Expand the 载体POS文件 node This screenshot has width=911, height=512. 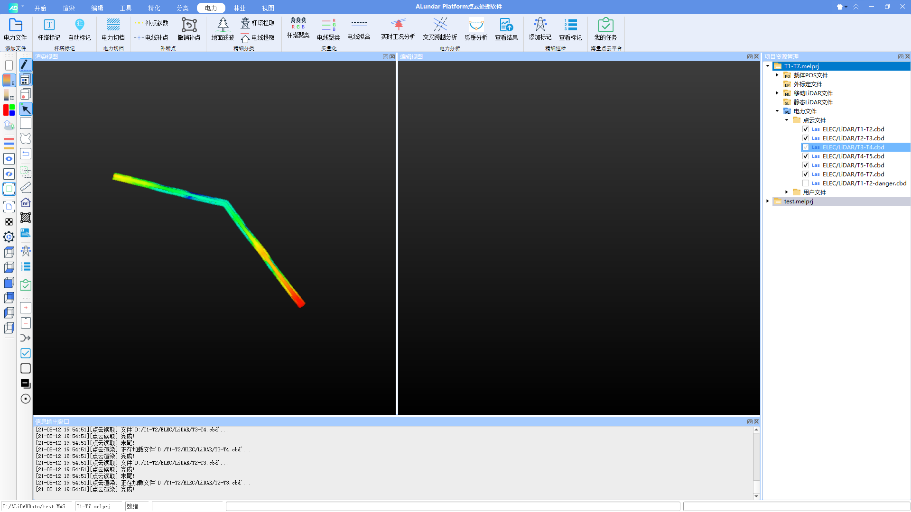tap(777, 75)
